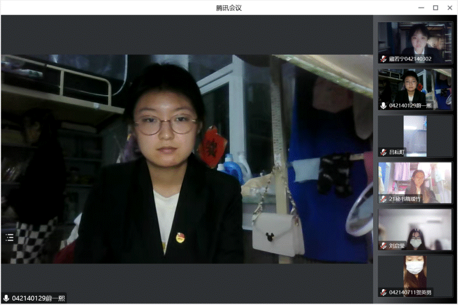Click the mic icon on 042140129蔚一熙 thumbnail
The width and height of the screenshot is (458, 305).
tap(384, 105)
